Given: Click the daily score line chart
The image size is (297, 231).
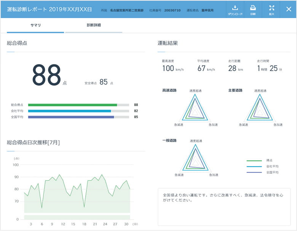Looking at the screenshot, I should click(77, 194).
